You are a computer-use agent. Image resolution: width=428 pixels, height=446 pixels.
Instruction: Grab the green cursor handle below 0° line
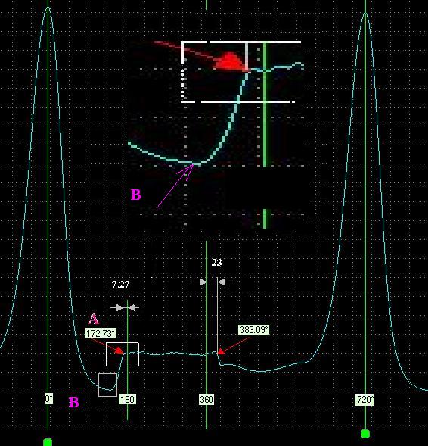(x=48, y=442)
